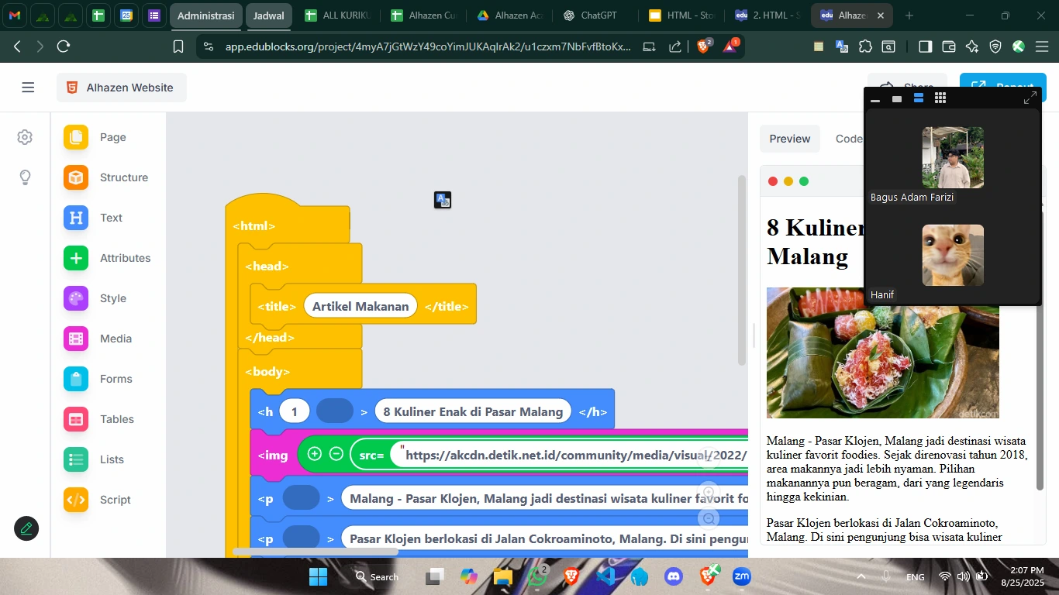
Task: Open the Attributes blocks category
Action: (x=126, y=258)
